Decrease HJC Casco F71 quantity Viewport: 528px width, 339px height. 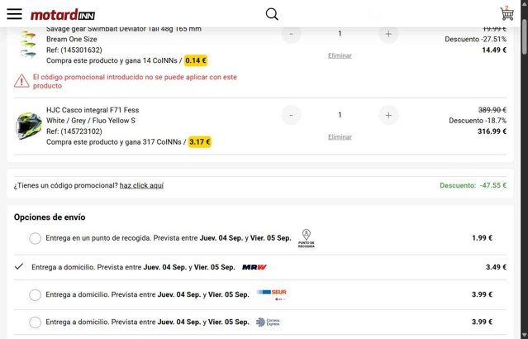(x=291, y=115)
